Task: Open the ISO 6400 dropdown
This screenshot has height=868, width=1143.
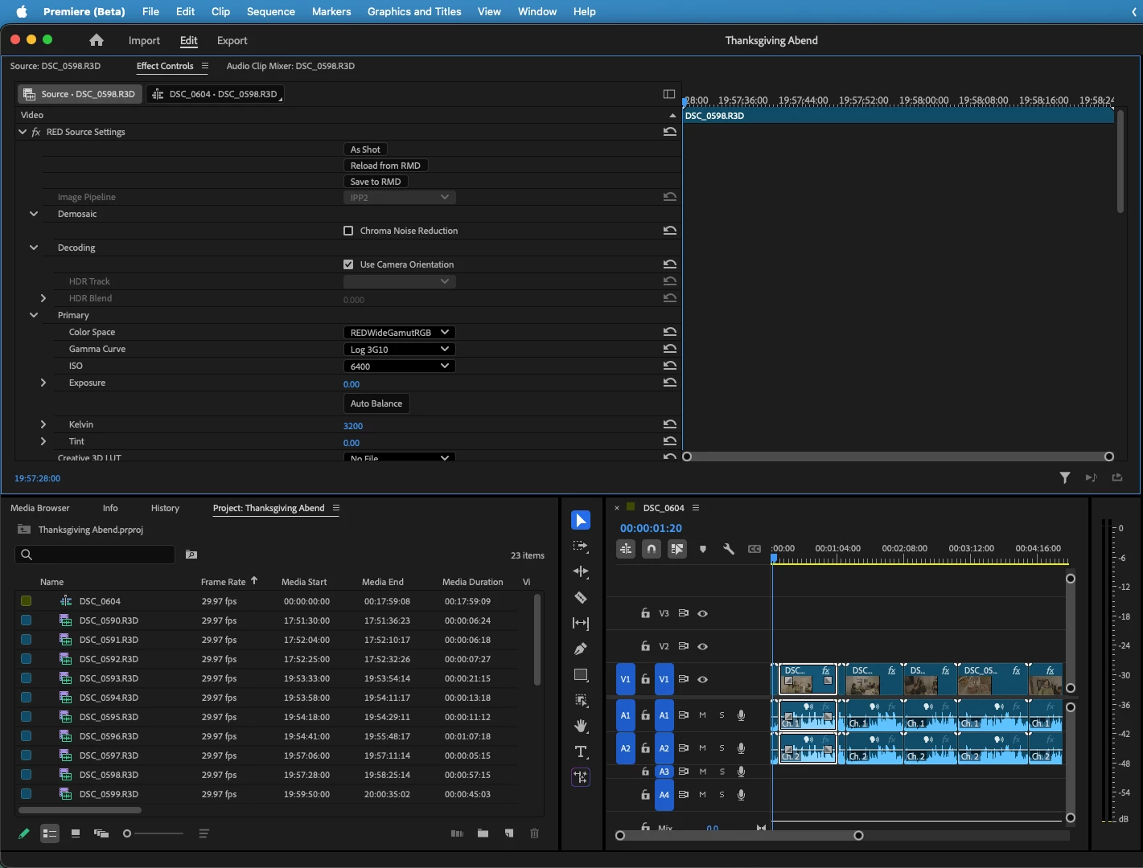Action: pyautogui.click(x=399, y=366)
